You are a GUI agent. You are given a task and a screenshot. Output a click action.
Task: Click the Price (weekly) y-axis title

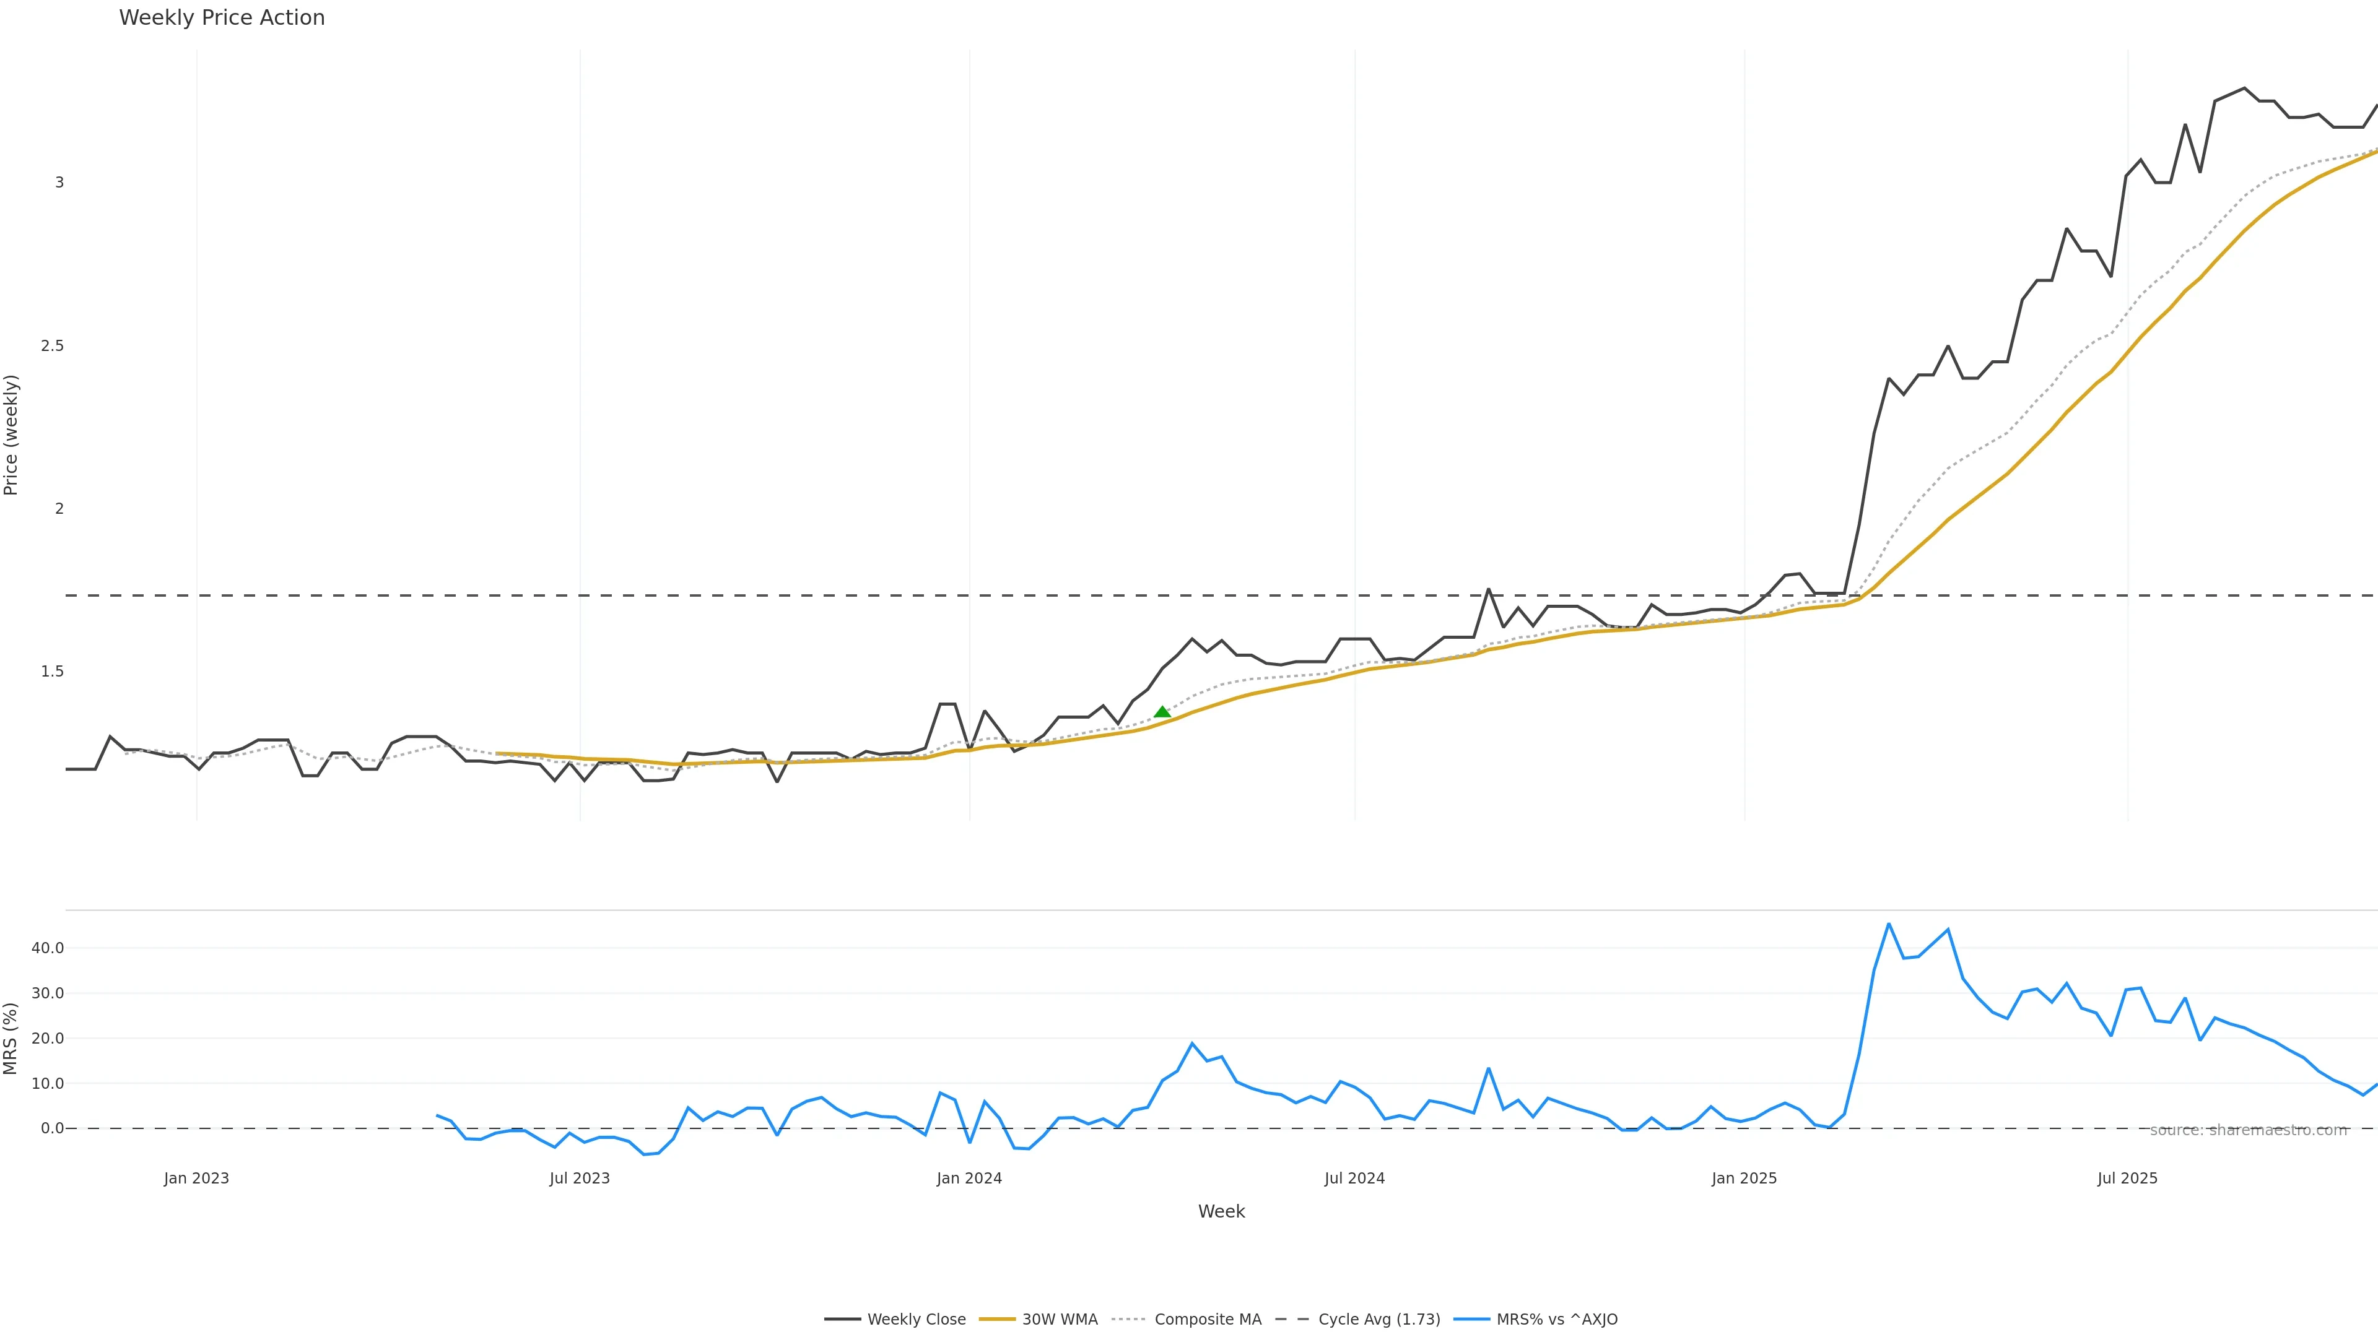pos(11,435)
